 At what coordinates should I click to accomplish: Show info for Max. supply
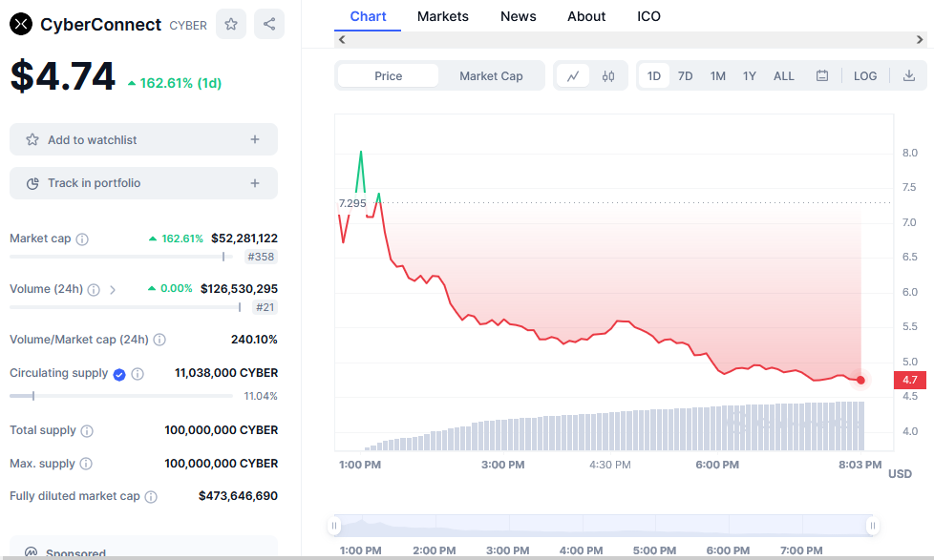point(86,464)
